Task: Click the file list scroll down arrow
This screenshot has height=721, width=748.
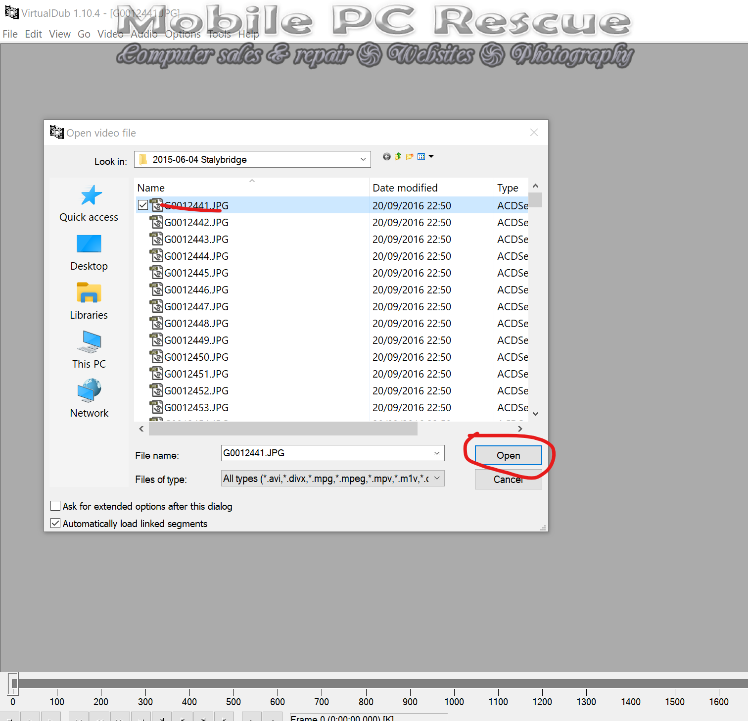Action: 535,414
